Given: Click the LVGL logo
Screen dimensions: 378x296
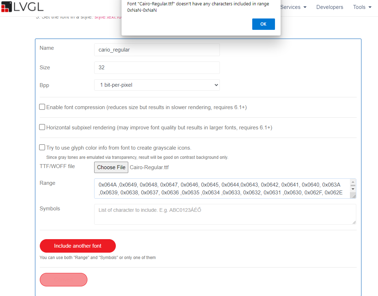Looking at the screenshot, I should point(22,6).
